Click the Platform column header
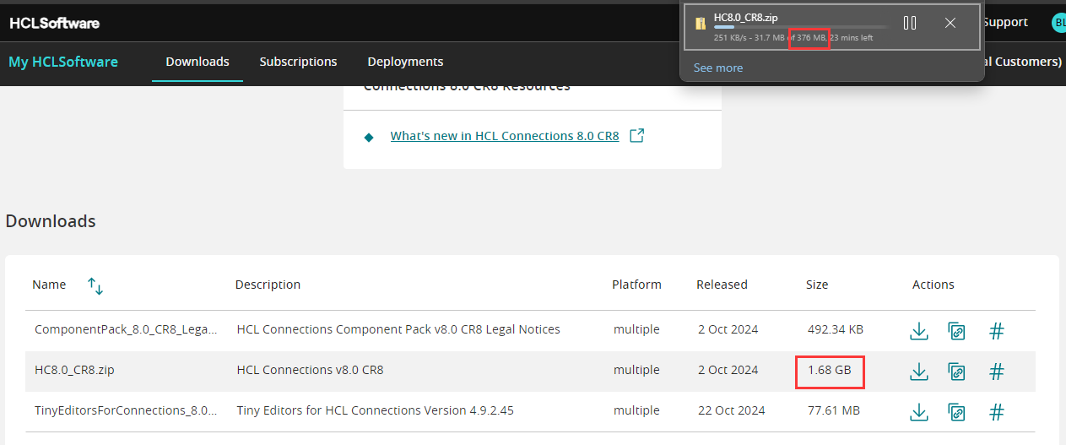 (x=636, y=285)
